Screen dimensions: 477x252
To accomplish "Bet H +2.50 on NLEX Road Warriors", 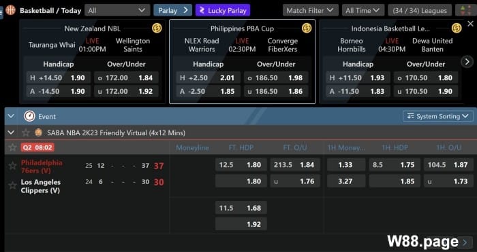I will (x=209, y=77).
